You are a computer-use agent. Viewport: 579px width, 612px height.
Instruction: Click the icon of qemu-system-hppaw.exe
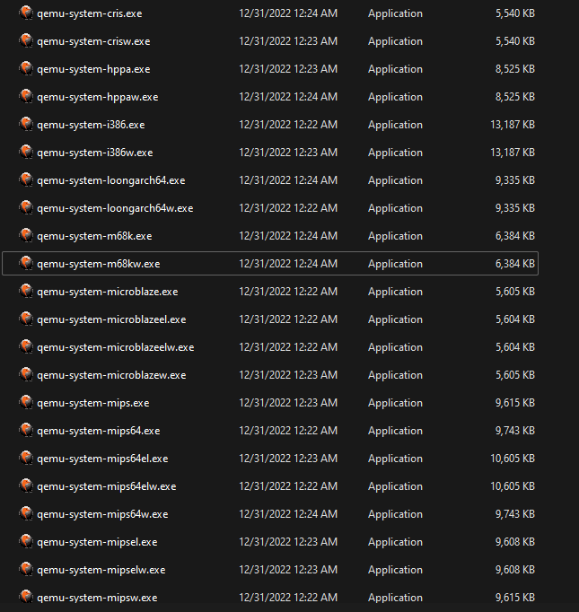pos(26,96)
